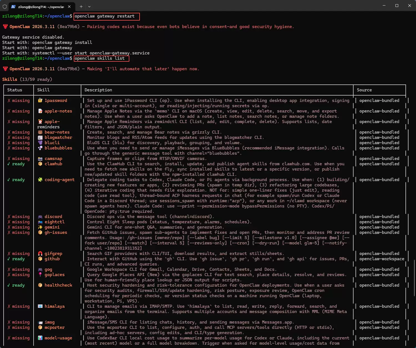Click the 'openclaw-workspace' source cell

point(382,259)
